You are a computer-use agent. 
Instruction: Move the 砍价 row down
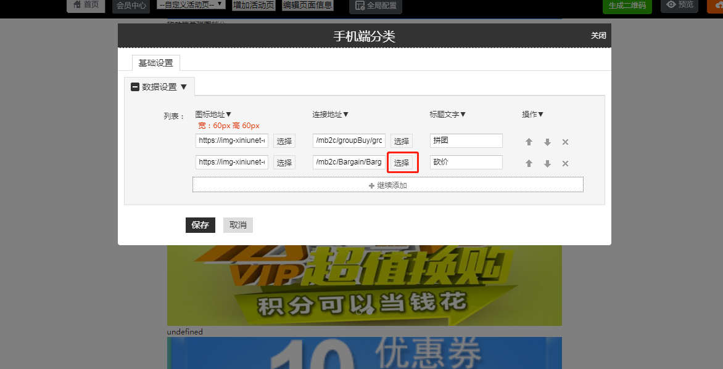point(547,163)
